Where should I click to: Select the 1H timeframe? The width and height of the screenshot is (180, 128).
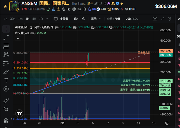click(27, 19)
